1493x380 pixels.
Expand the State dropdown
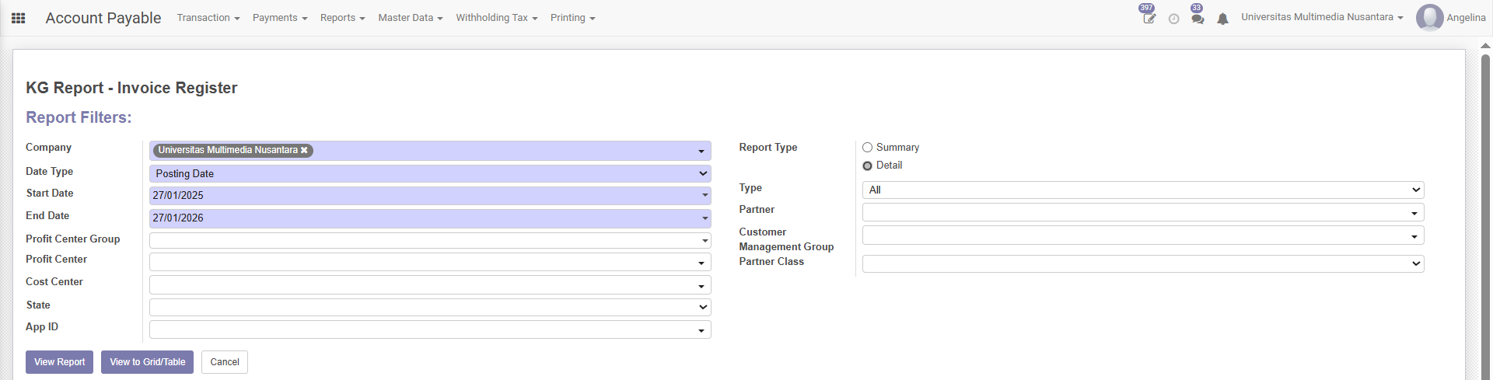429,307
